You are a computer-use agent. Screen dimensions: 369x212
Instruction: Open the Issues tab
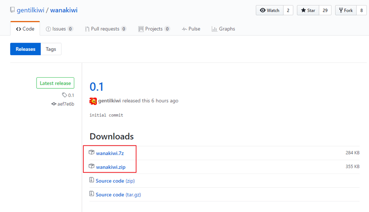pyautogui.click(x=59, y=29)
